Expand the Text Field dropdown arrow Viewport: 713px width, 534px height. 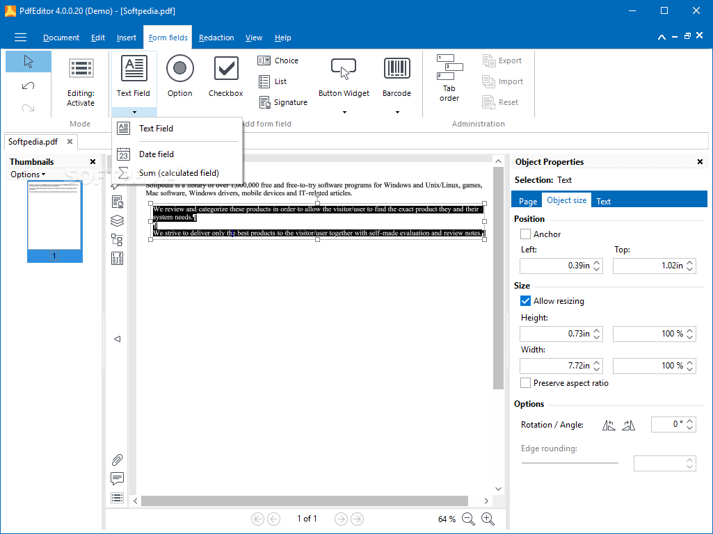click(x=134, y=112)
